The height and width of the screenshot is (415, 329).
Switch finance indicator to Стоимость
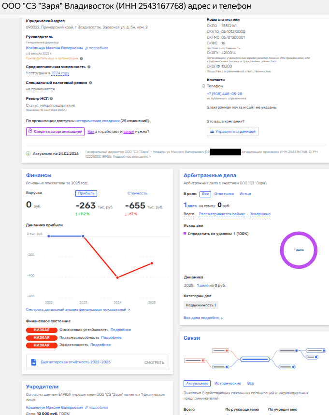coord(137,193)
